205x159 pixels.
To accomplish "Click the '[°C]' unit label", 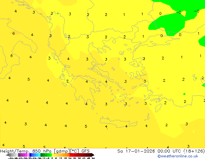I will point(75,151).
